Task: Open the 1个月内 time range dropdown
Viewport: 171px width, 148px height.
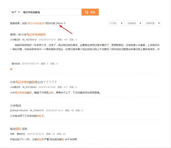Action: (x=116, y=23)
